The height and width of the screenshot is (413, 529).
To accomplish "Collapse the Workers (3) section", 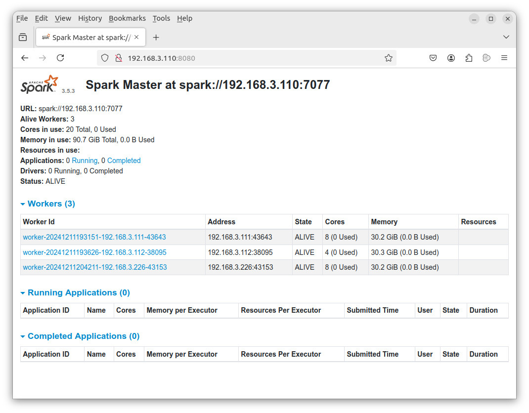I will point(48,204).
